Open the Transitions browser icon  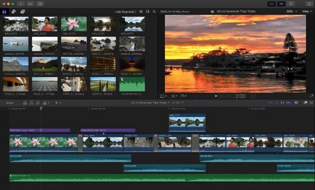tap(311, 102)
